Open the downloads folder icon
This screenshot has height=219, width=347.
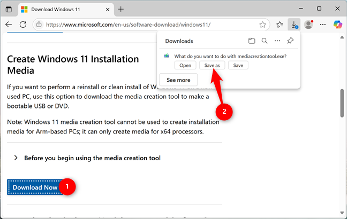[252, 41]
